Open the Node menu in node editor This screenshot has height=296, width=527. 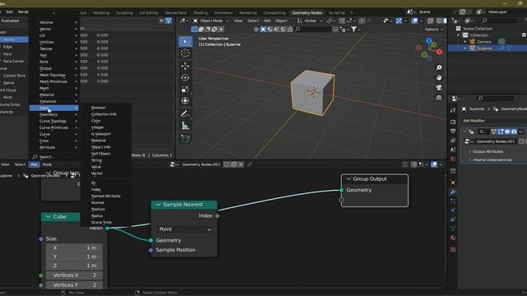point(47,164)
